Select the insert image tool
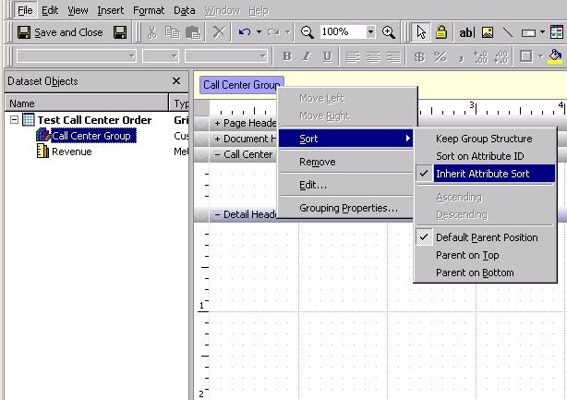567x400 pixels. pos(488,32)
